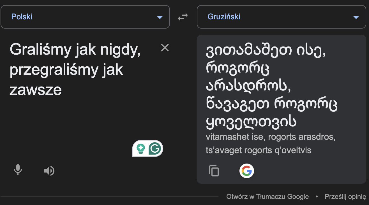The width and height of the screenshot is (369, 205).
Task: Clear the Polish source text
Action: (x=165, y=48)
